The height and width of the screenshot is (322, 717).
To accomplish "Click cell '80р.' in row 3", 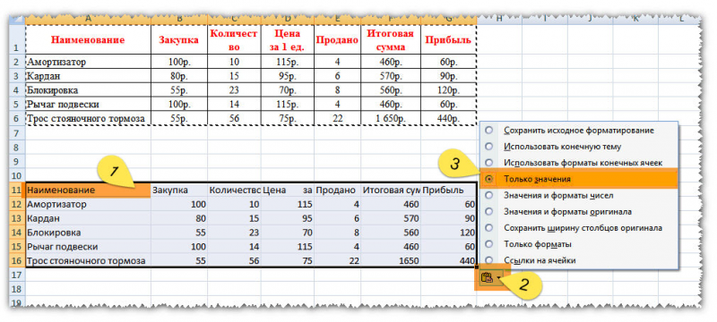I will pos(178,76).
